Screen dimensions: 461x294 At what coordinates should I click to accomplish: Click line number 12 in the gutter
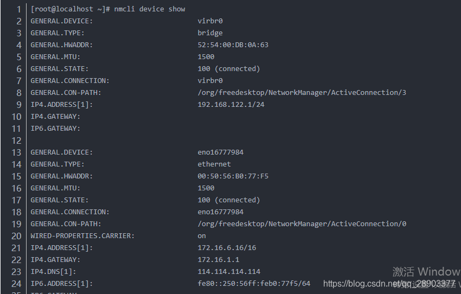(16, 140)
